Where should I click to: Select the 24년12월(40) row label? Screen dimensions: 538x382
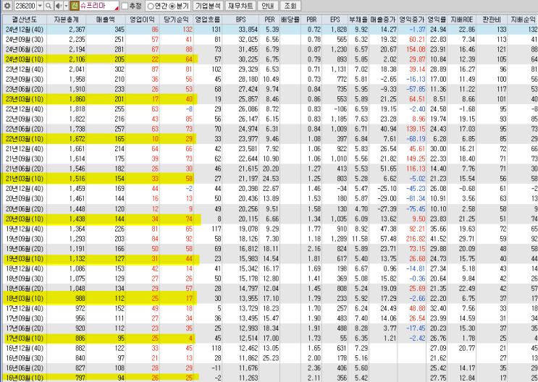pos(25,30)
